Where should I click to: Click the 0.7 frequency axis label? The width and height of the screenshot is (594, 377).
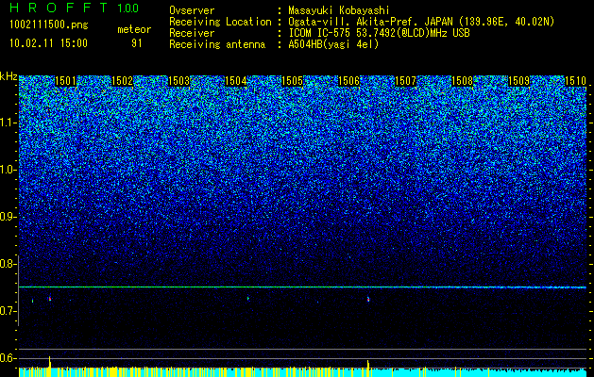tap(8, 311)
